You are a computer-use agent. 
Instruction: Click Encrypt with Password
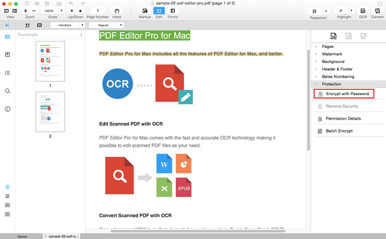pyautogui.click(x=344, y=94)
